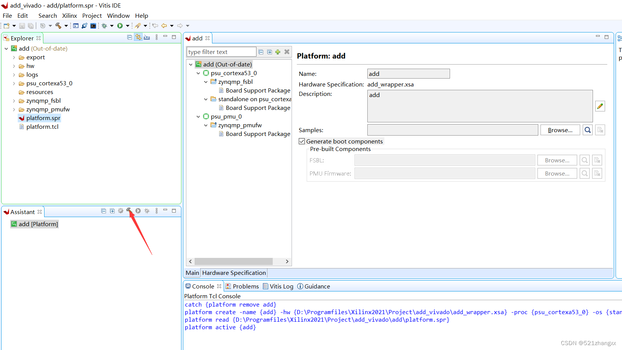Start debugging with the Assistant bug icon
This screenshot has height=350, width=622.
[147, 211]
